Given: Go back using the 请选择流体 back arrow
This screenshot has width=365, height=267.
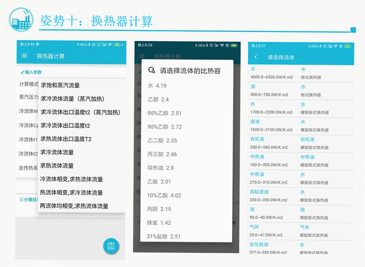Looking at the screenshot, I should [x=255, y=57].
